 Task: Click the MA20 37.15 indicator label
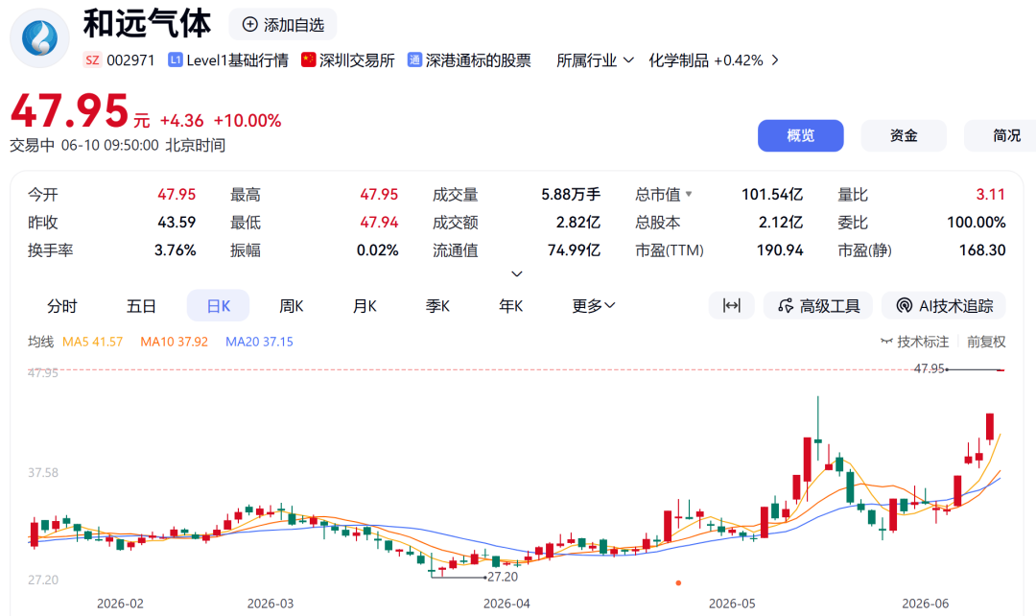259,342
